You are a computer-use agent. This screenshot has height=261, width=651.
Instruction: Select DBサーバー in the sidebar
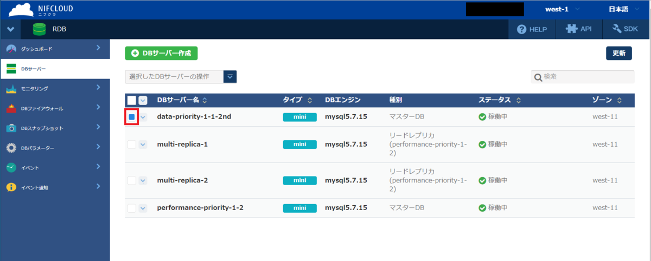pos(34,69)
